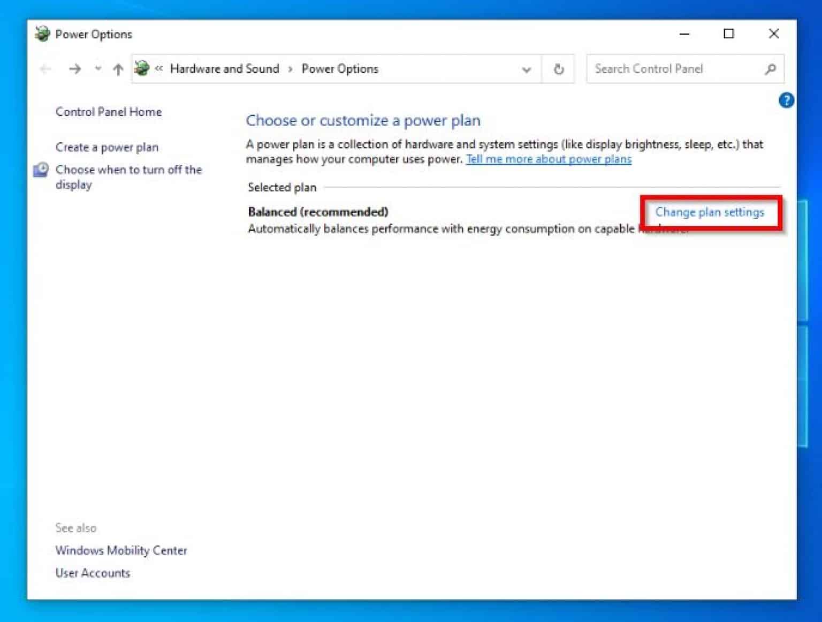Click the back navigation arrow
Screen dimensions: 822x622
click(45, 69)
